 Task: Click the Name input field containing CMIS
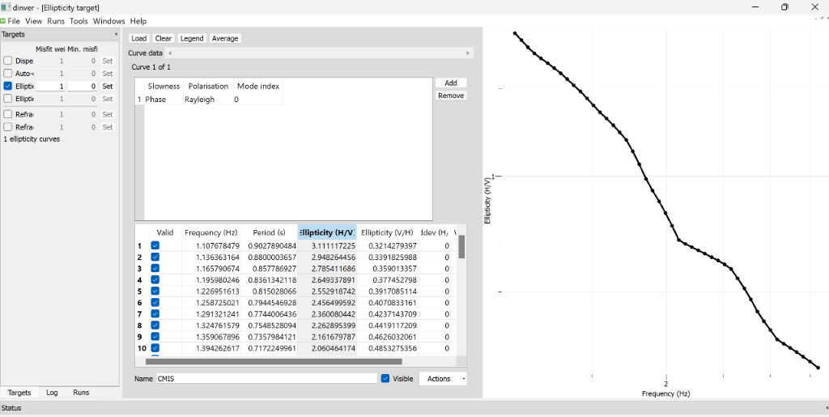point(266,379)
